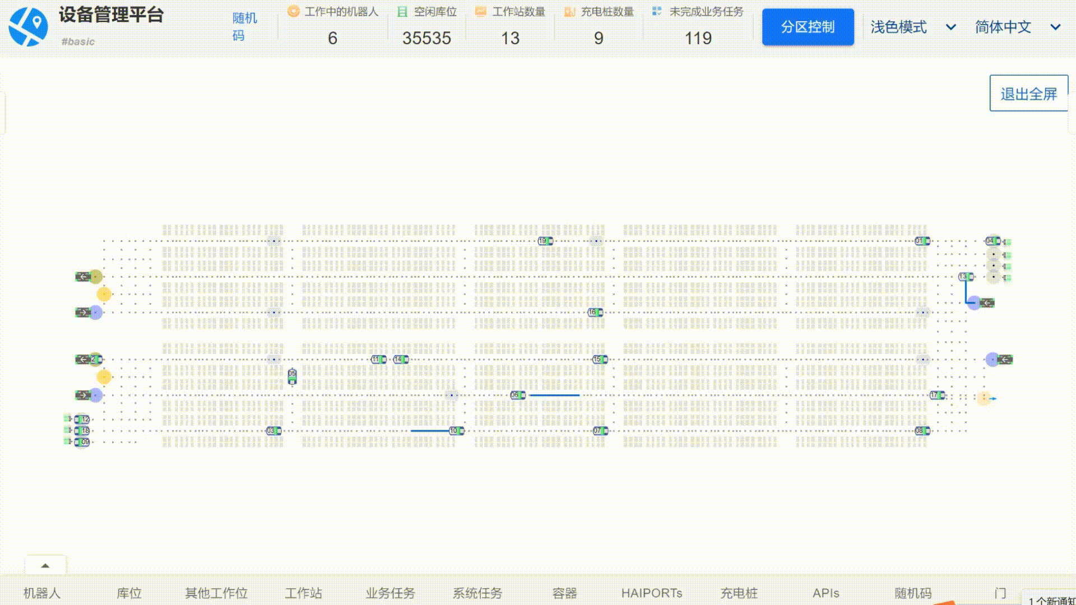Click the platform logo icon

click(x=28, y=26)
